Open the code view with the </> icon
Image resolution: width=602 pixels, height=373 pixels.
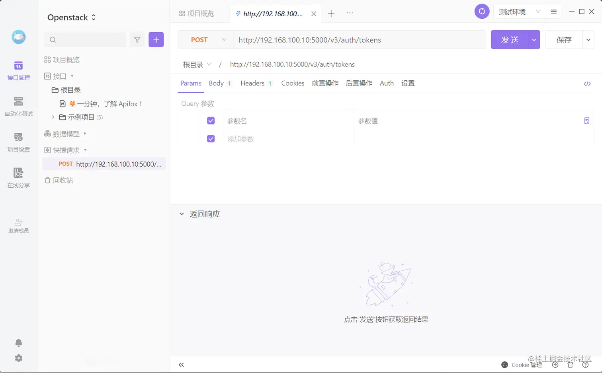[x=586, y=84]
